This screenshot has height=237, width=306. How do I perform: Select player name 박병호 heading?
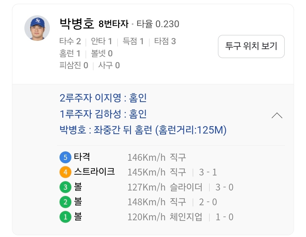tap(77, 24)
